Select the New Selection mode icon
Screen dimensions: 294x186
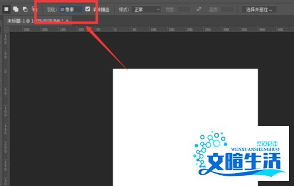click(x=6, y=9)
